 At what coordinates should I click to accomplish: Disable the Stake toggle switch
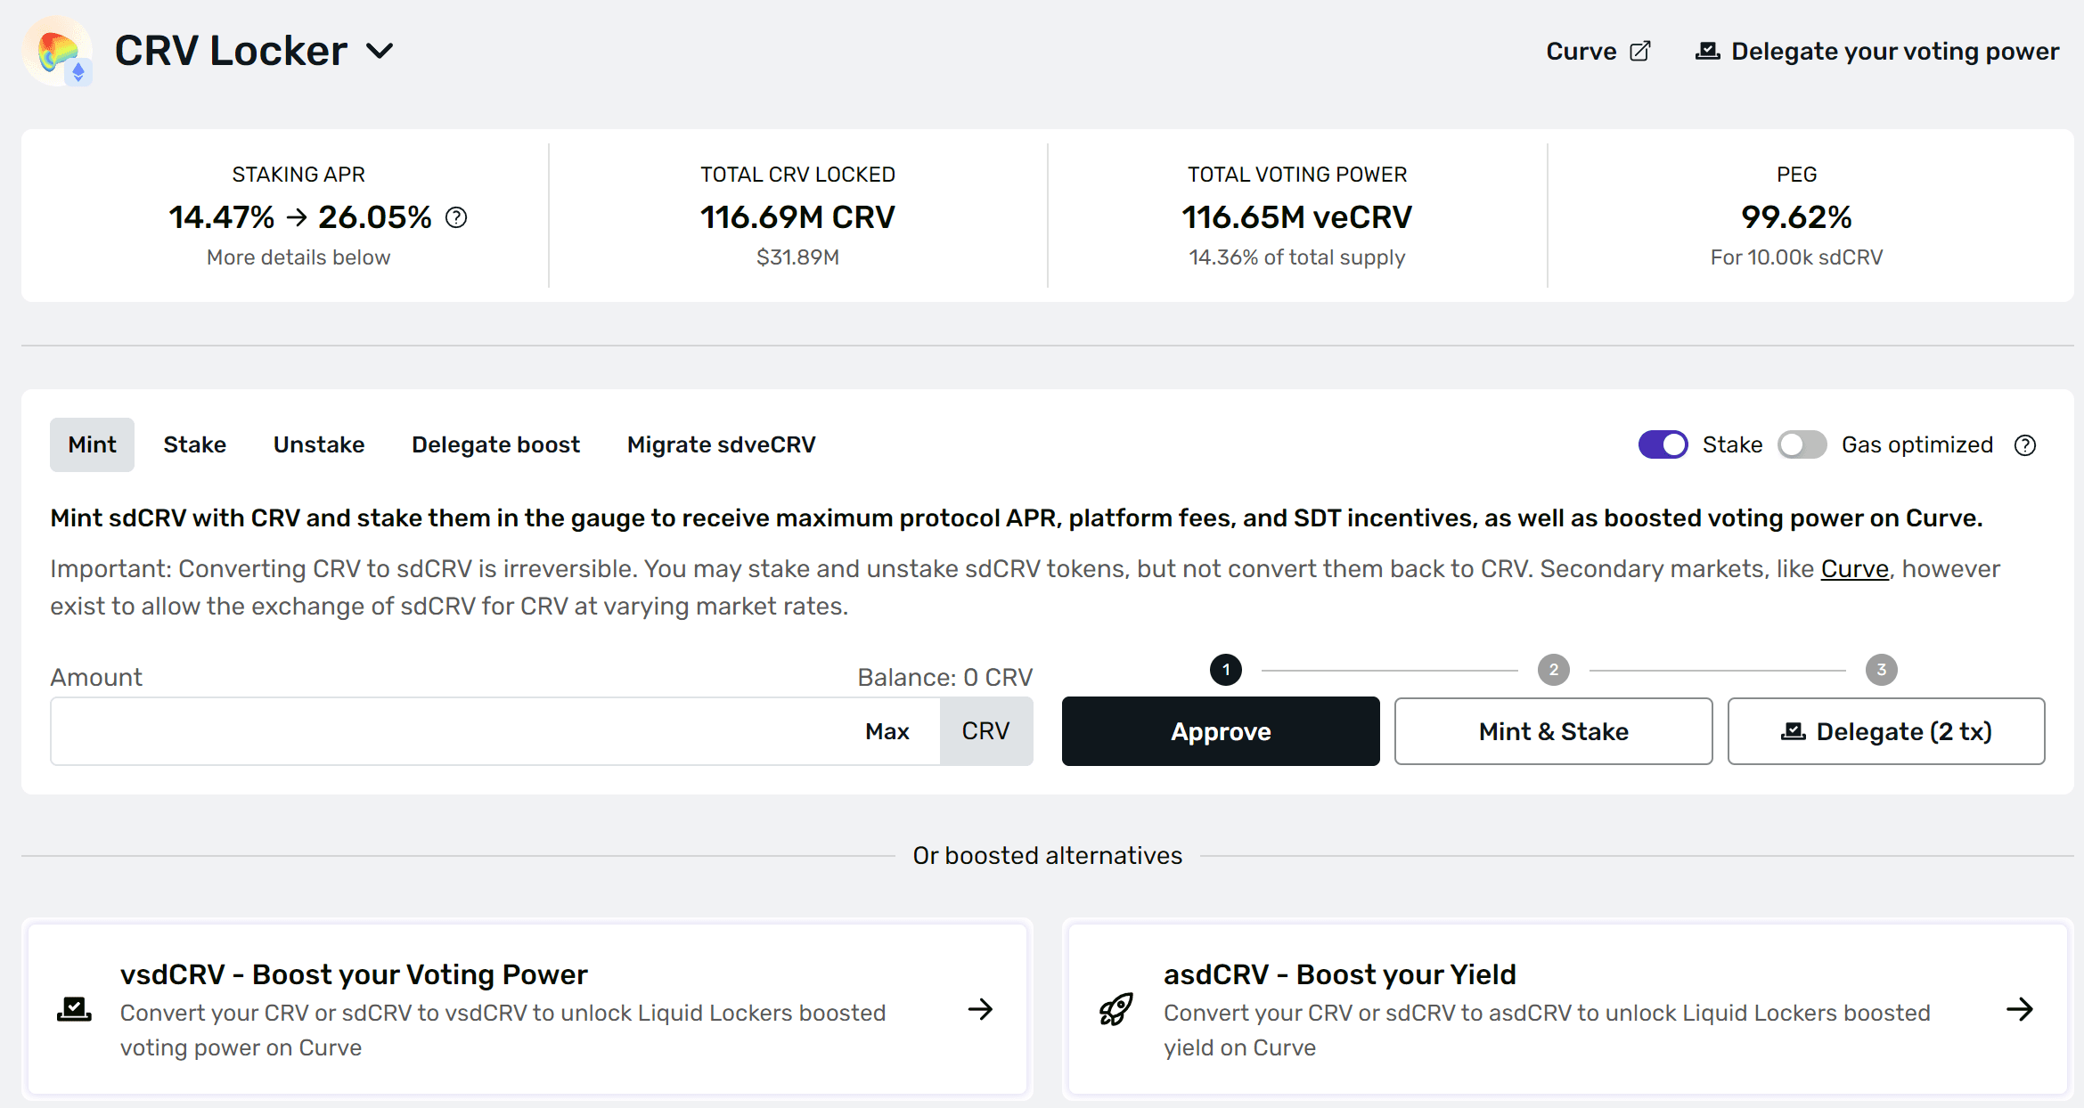[x=1663, y=444]
